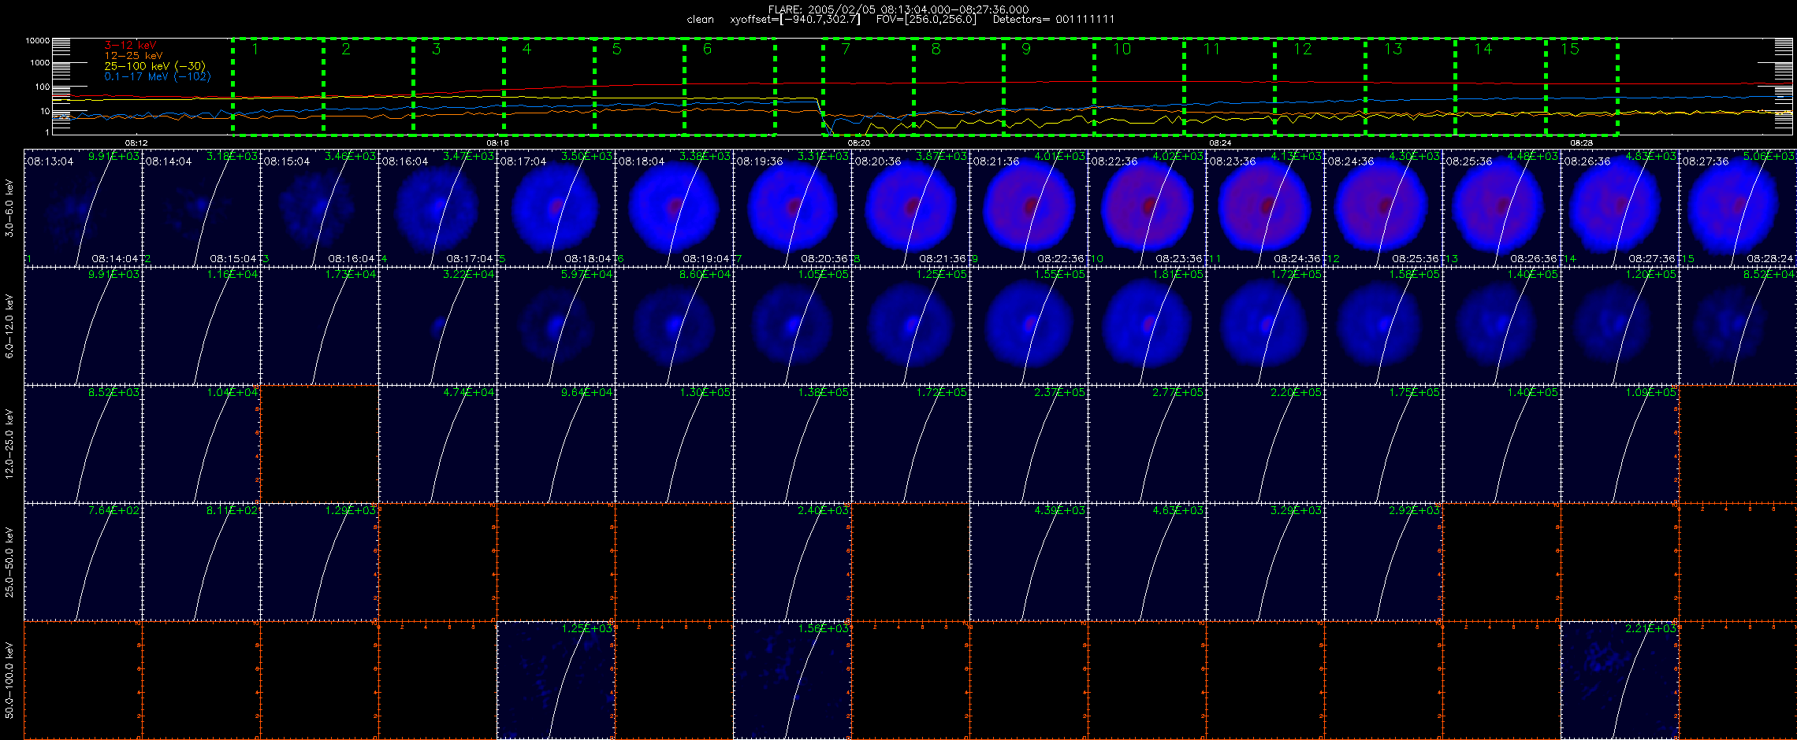
Task: Click the 5.06E+03 peak value label
Action: [1769, 156]
